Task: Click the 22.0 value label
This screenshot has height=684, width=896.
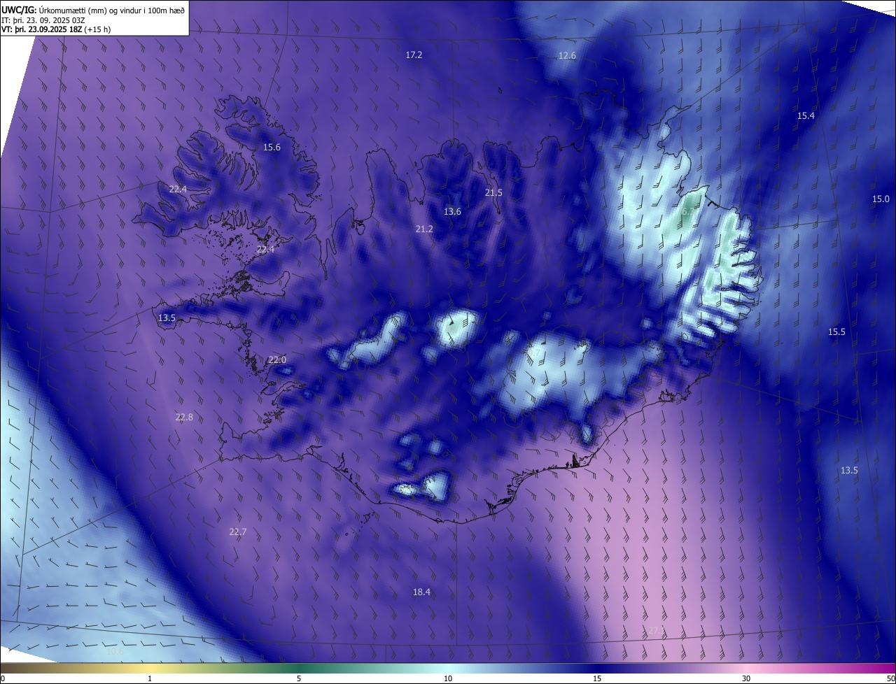Action: (x=277, y=359)
